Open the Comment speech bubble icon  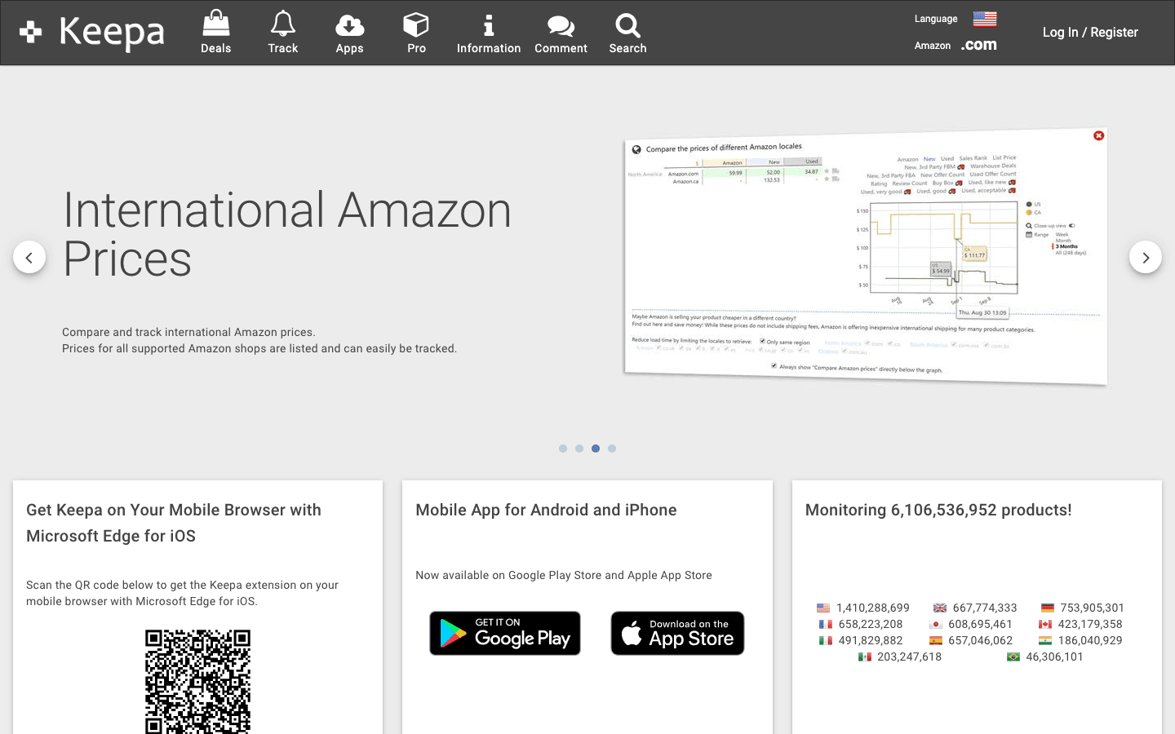(x=561, y=24)
